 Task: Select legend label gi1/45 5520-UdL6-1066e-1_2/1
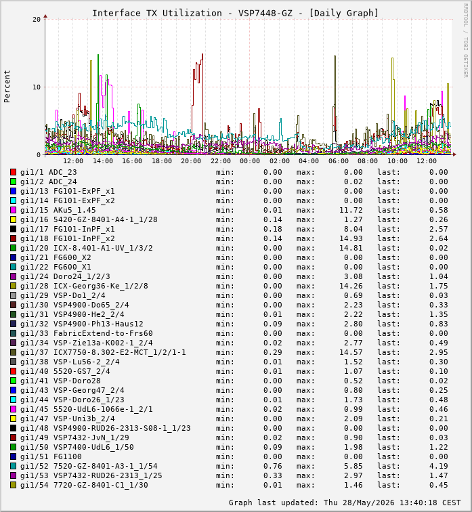pos(87,409)
